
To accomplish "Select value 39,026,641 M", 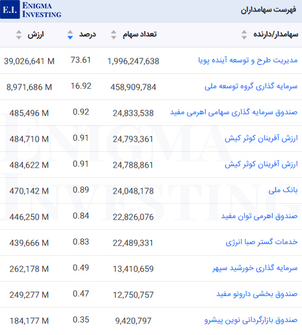I will [x=29, y=61].
